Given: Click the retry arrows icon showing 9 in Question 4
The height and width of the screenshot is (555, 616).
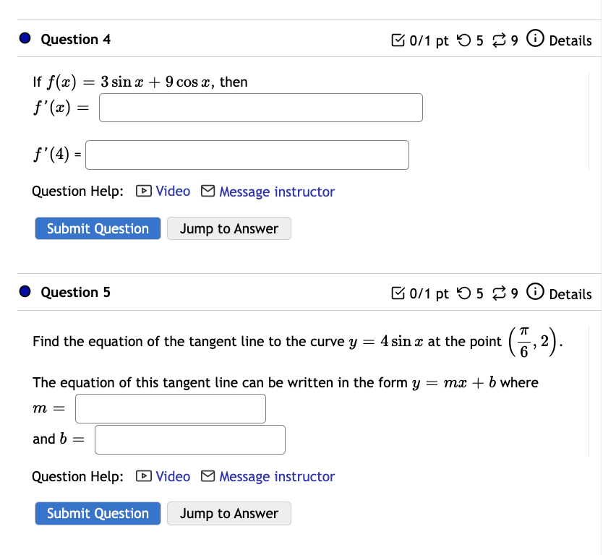Looking at the screenshot, I should 499,40.
